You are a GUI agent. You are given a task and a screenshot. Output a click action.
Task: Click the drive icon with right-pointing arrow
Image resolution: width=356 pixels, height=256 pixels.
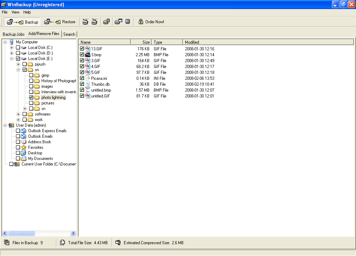tap(95, 22)
